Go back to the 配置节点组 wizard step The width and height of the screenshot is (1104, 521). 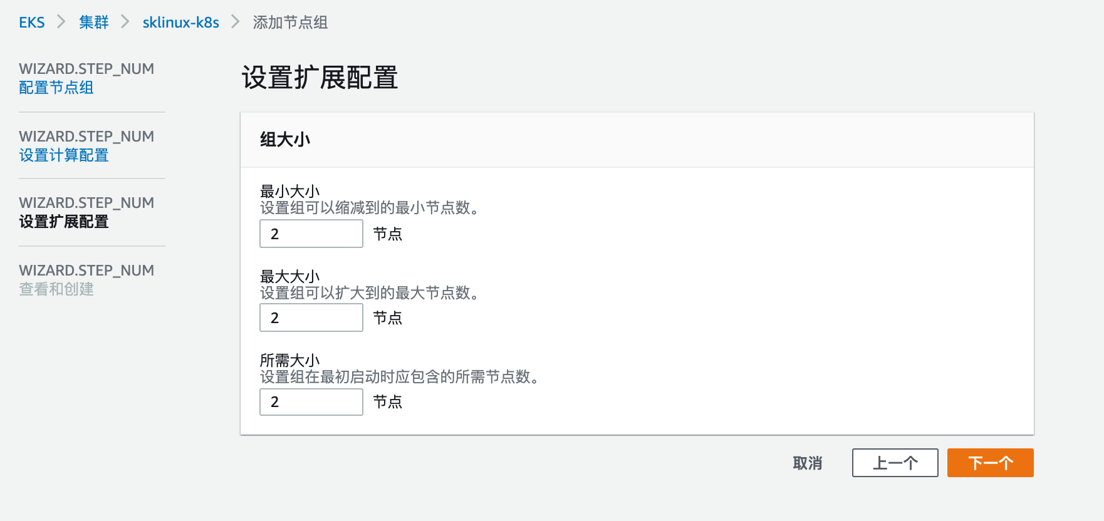[56, 88]
